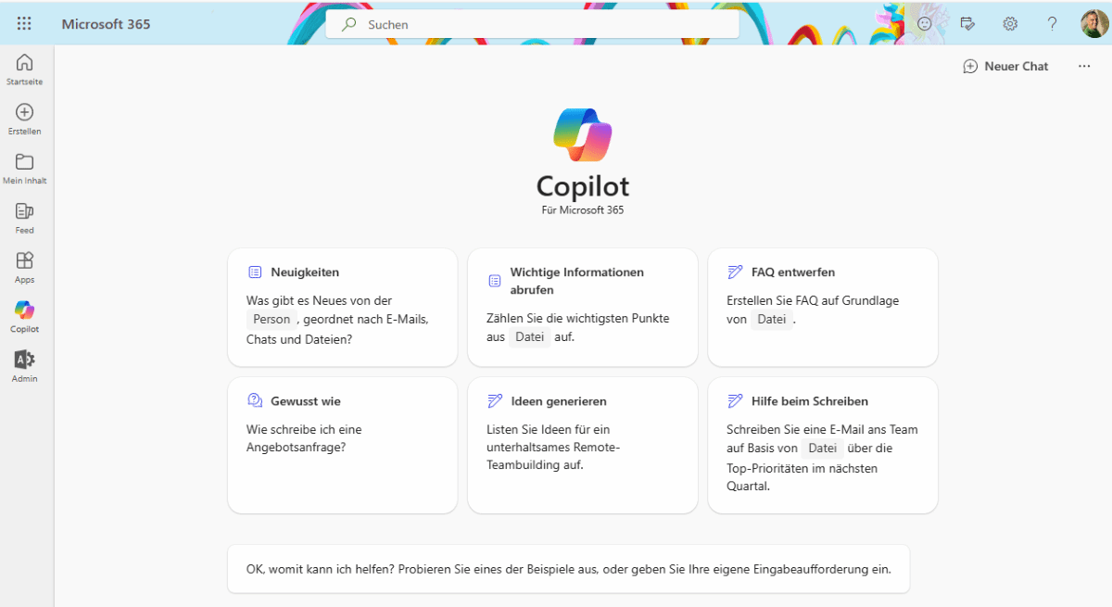Open your profile picture avatar
This screenshot has height=607, width=1112.
(1088, 23)
